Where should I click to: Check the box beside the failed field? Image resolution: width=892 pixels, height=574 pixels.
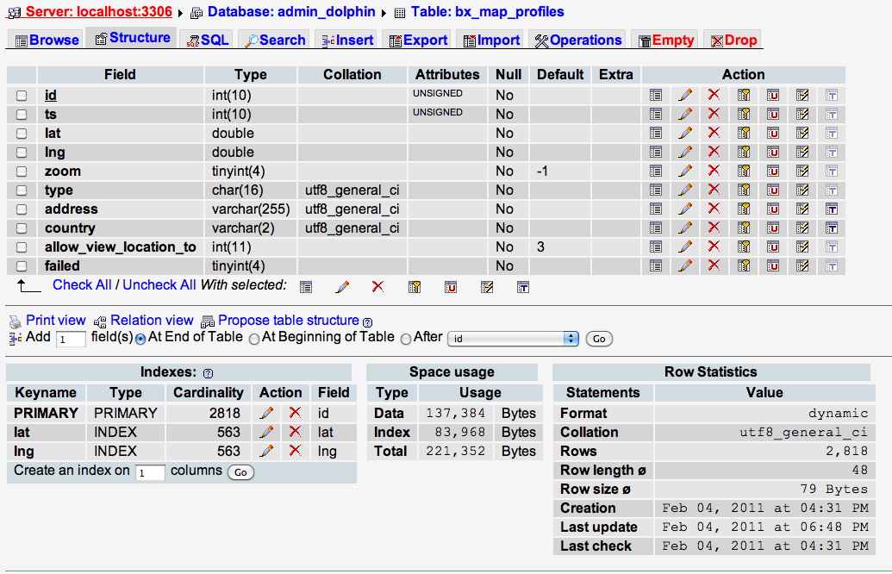[x=22, y=266]
